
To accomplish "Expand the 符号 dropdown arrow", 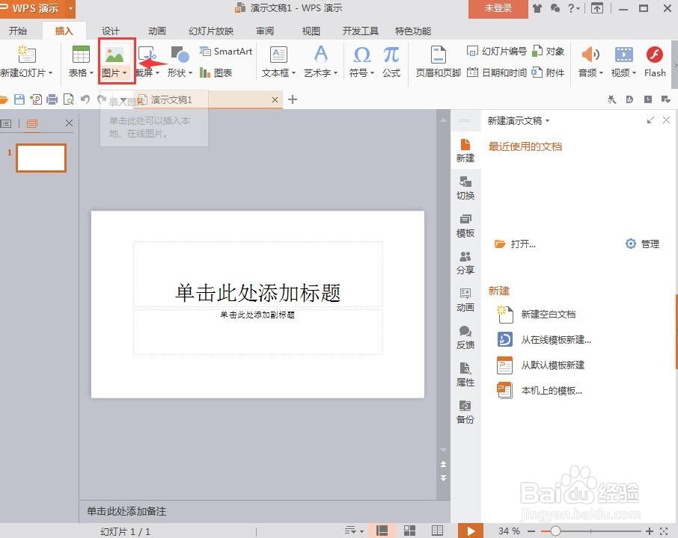I will click(x=372, y=73).
